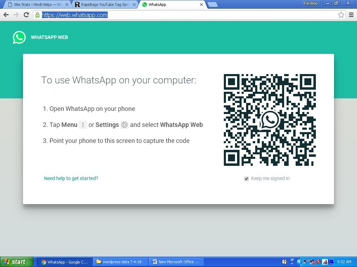Open the Need help to get started link

[x=71, y=178]
